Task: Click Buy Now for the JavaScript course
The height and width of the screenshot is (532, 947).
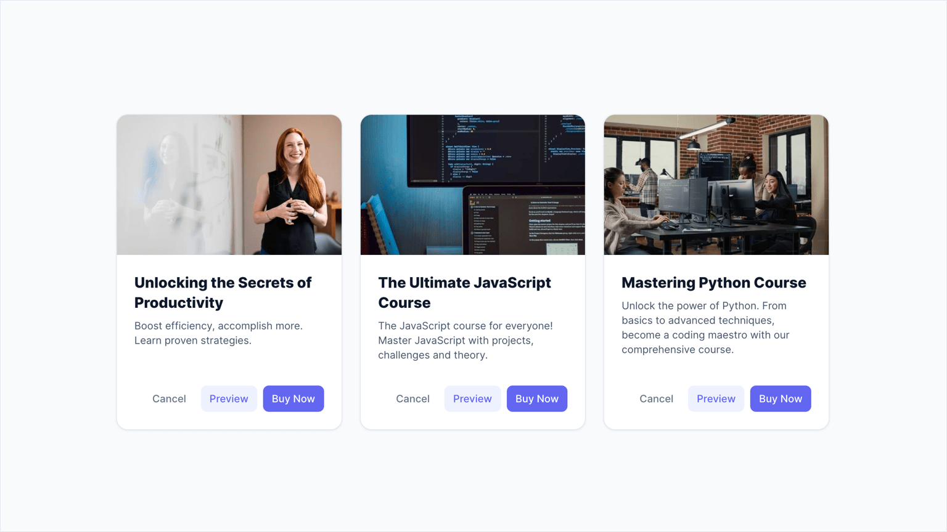Action: pos(537,398)
